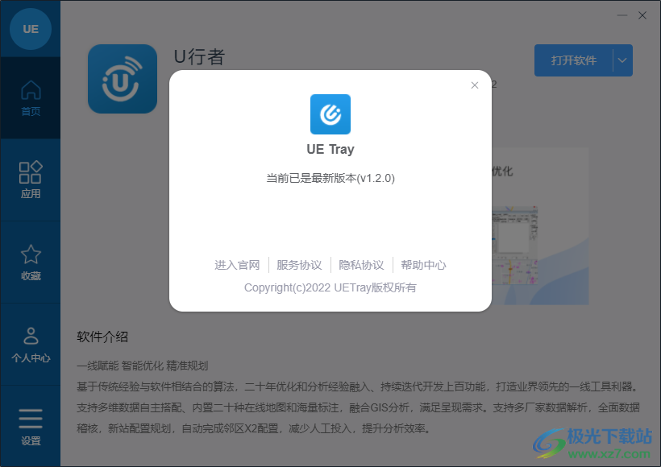Screen dimensions: 661x467
Task: Click the UE Tray logo in the dialog
Action: [330, 115]
